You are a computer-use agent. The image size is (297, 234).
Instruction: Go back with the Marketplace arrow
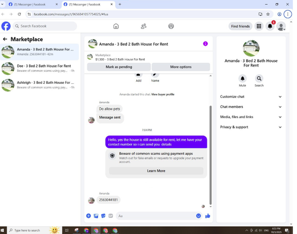point(5,39)
